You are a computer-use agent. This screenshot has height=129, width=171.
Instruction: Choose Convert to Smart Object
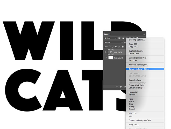click(x=145, y=69)
